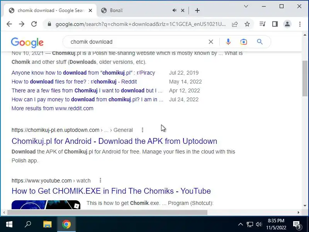Open More results from www.reddit.com
The height and width of the screenshot is (232, 309).
coord(53,108)
